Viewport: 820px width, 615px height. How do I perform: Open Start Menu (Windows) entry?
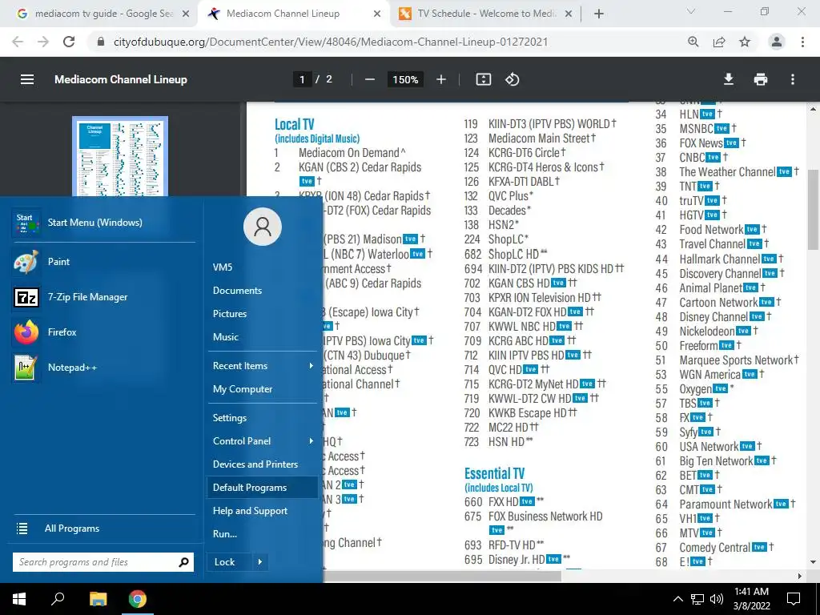(x=105, y=223)
